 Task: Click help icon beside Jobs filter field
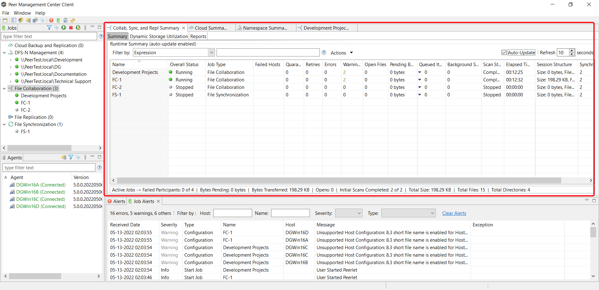click(101, 36)
